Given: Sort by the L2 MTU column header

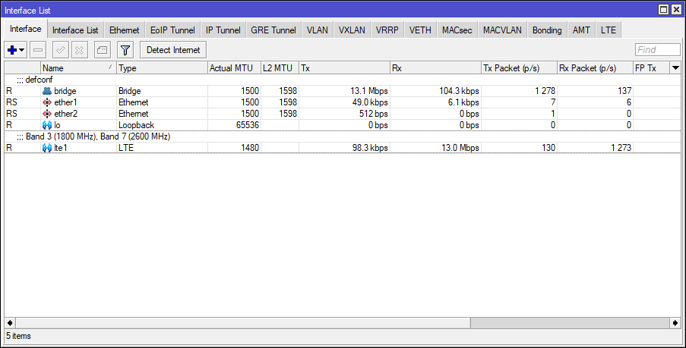Looking at the screenshot, I should pos(280,68).
